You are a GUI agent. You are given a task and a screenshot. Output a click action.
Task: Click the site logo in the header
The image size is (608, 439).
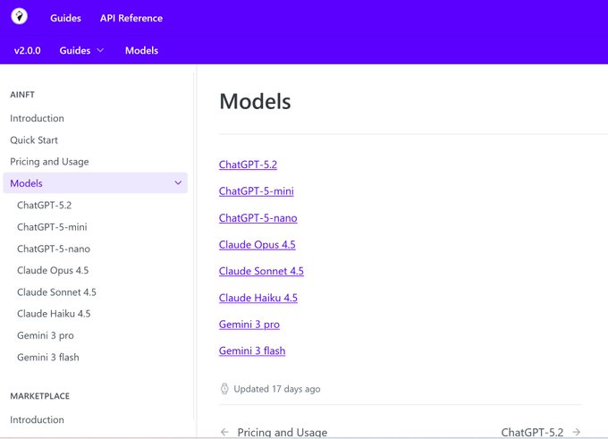[x=19, y=16]
